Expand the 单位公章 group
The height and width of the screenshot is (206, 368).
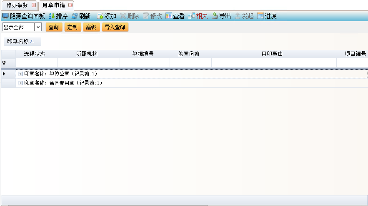point(20,74)
